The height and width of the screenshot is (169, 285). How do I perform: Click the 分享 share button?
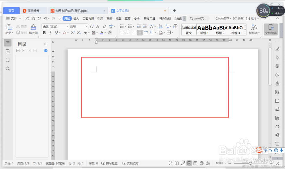238,19
